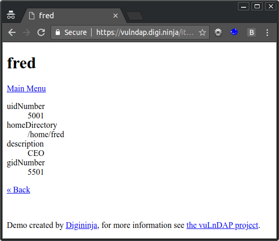Screen dimensions: 279x241
Task: Click the padlock Secure icon
Action: click(58, 32)
